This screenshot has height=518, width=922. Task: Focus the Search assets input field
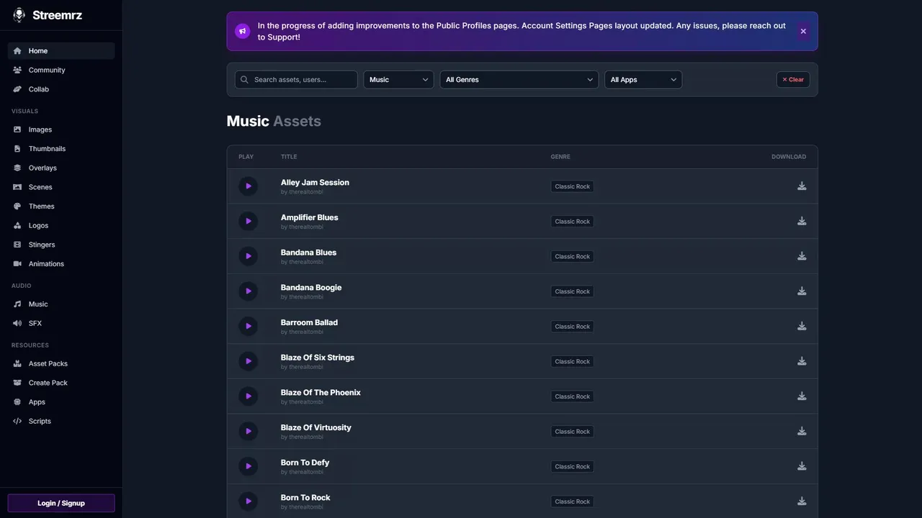pyautogui.click(x=303, y=80)
